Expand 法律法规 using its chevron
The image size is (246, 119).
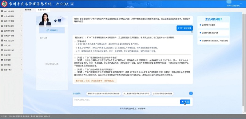21,55
